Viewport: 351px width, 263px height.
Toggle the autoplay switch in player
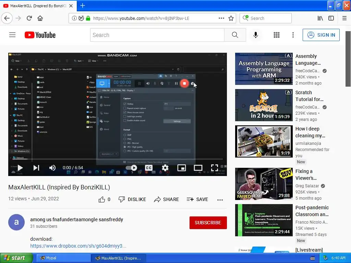tap(131, 168)
